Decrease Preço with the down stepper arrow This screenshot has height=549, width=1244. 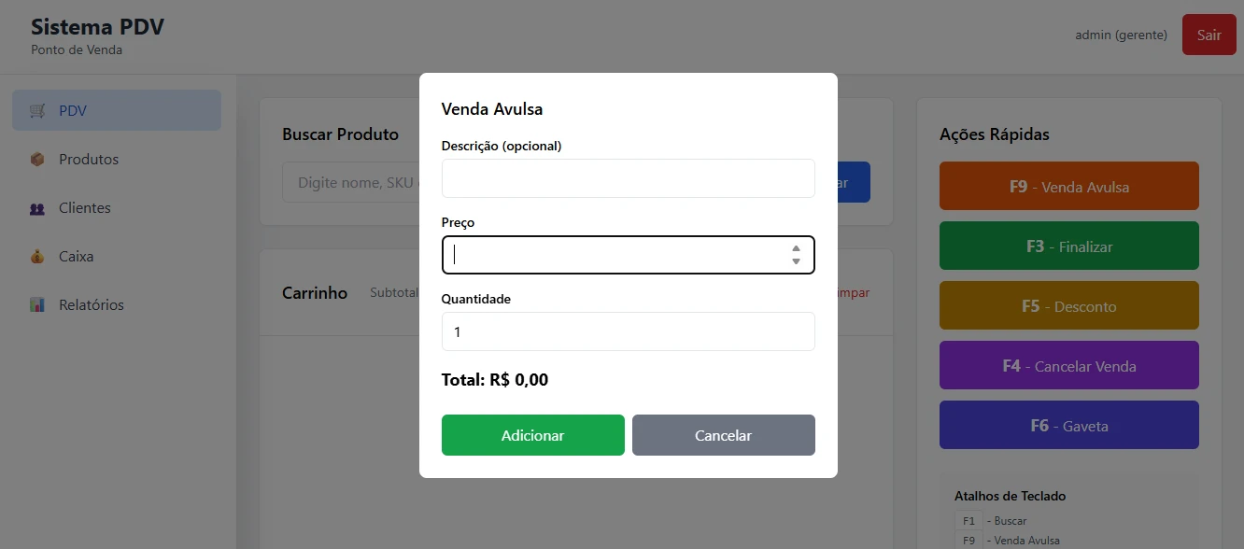(x=796, y=260)
